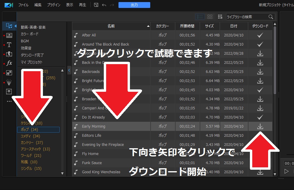Switch to thumbnail grid view
The image size is (294, 190).
point(210,17)
